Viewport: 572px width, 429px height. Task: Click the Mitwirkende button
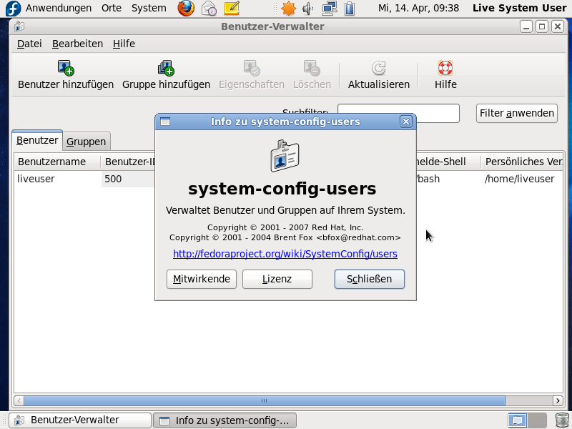coord(201,279)
